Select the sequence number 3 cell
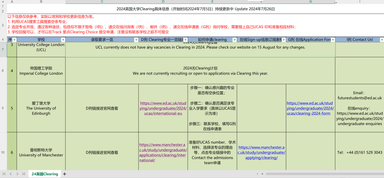 pos(12,49)
